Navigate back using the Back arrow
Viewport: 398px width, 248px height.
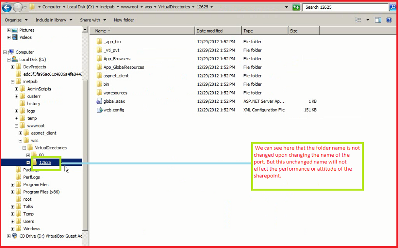pos(6,7)
